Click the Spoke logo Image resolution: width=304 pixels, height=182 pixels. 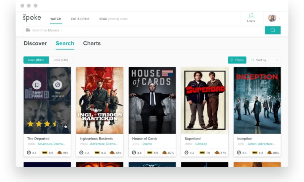tap(32, 17)
